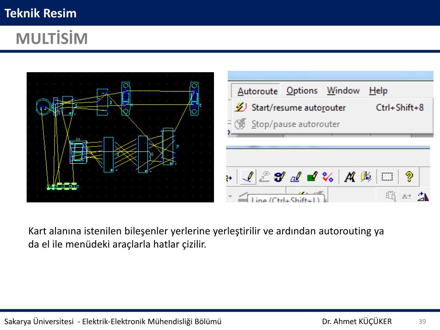Click the Sakarya Üniversitesi footer text
Image resolution: width=440 pixels, height=330 pixels.
(x=113, y=321)
